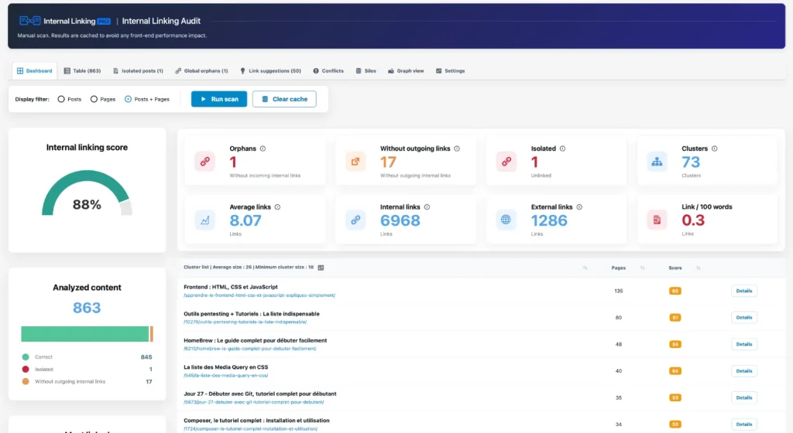The height and width of the screenshot is (433, 793).
Task: Click the red Isolated legend dot
Action: pyautogui.click(x=26, y=370)
